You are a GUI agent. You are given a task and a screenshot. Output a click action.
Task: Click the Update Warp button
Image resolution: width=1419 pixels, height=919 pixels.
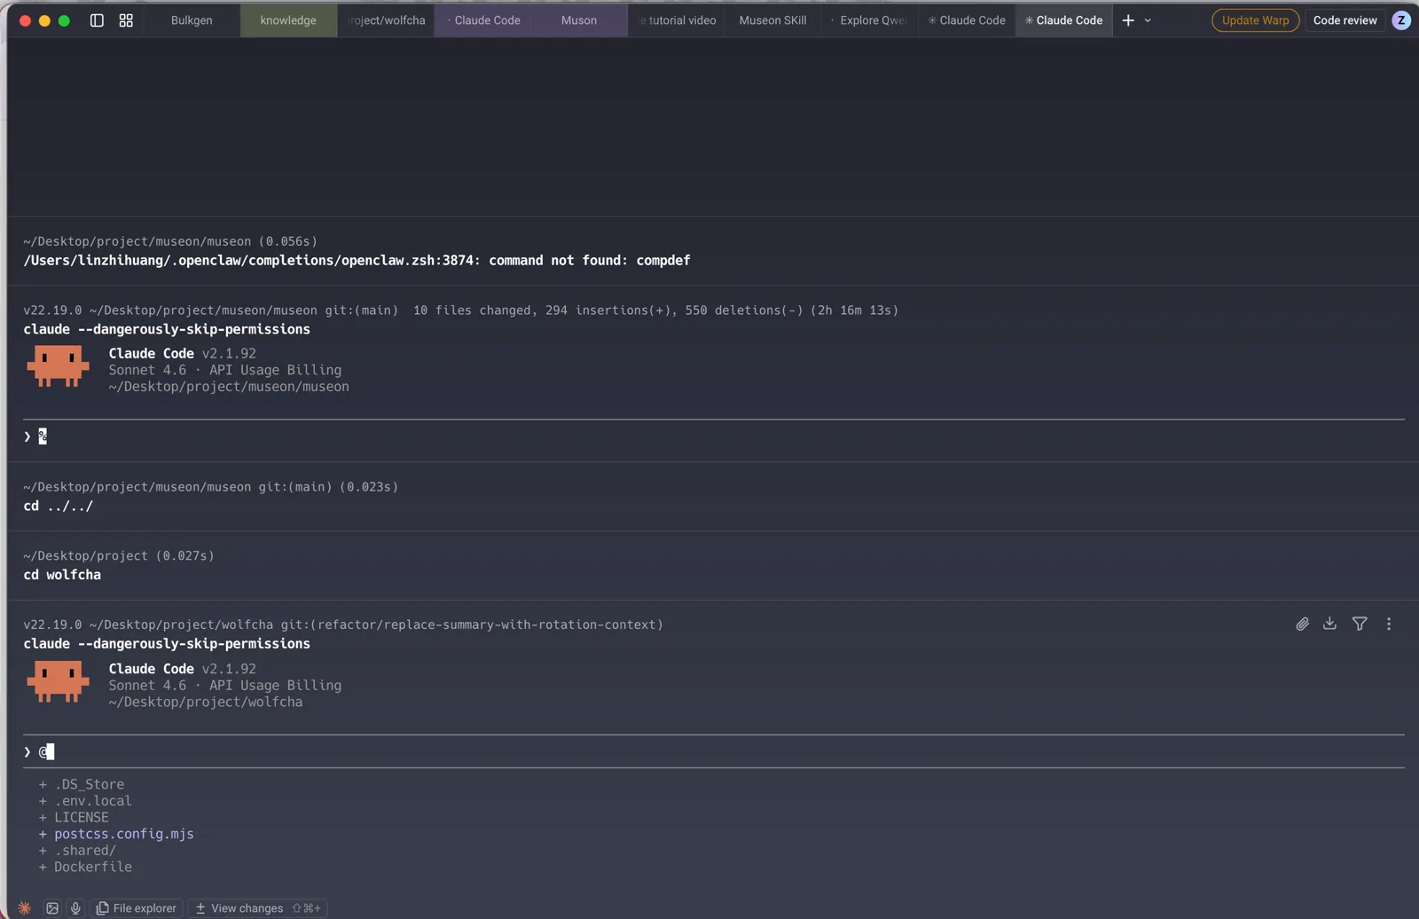[x=1255, y=20]
